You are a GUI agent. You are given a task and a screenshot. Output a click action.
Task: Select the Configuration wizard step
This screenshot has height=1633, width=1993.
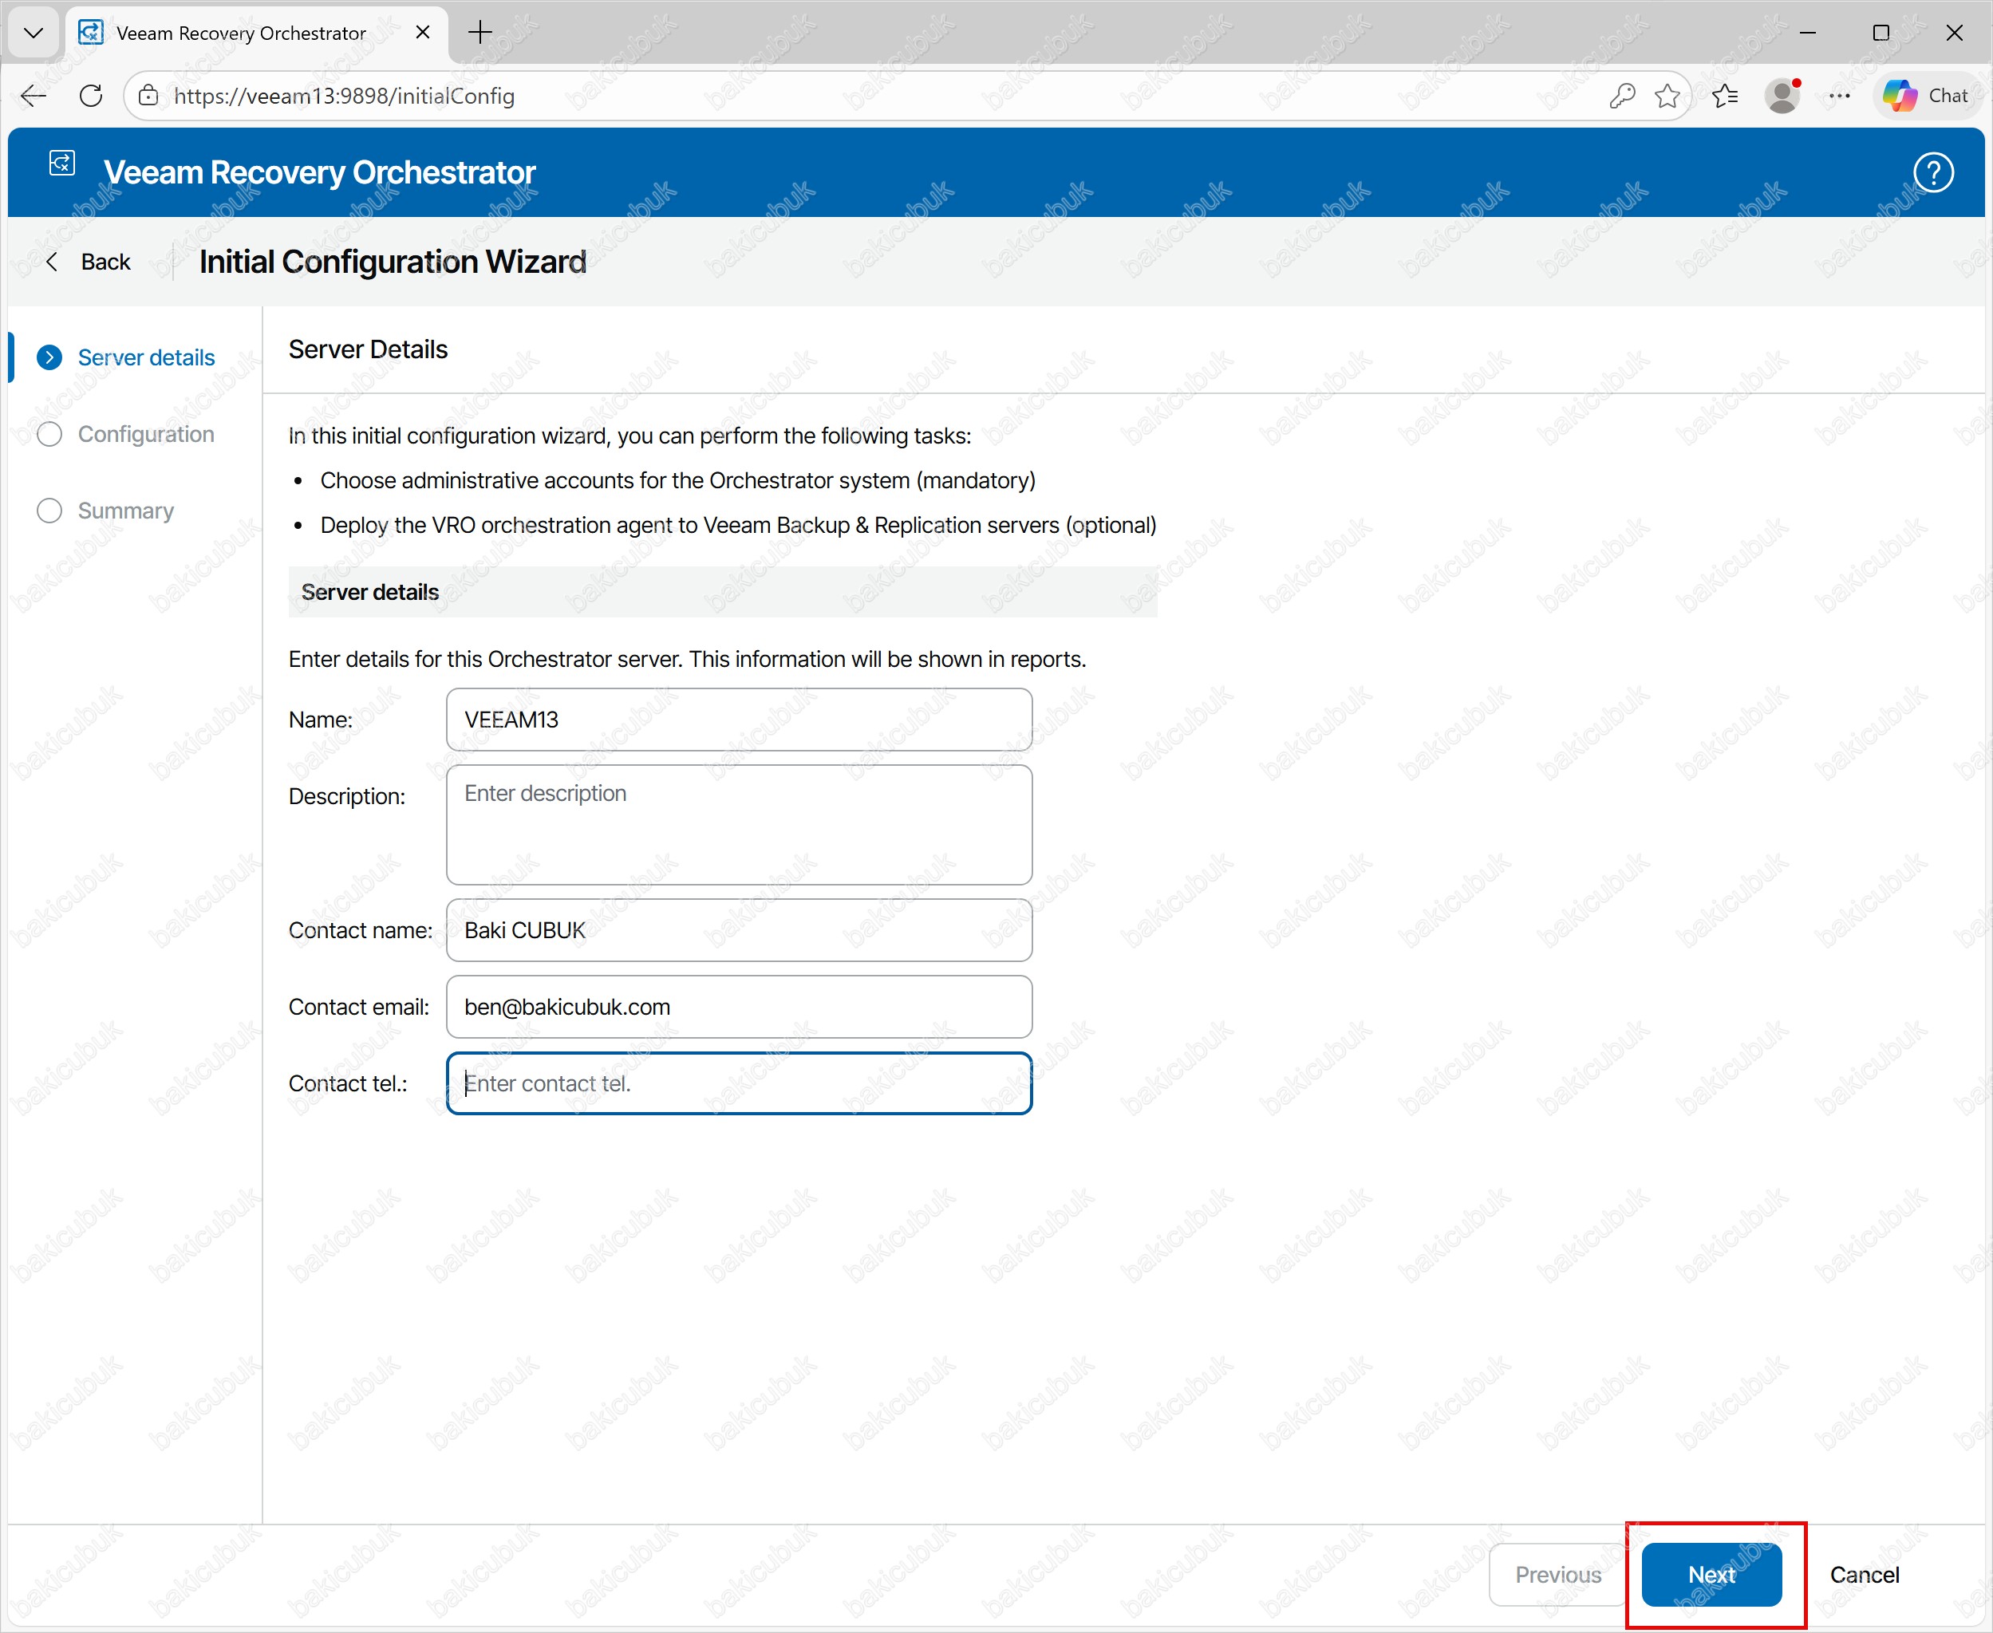[x=146, y=434]
